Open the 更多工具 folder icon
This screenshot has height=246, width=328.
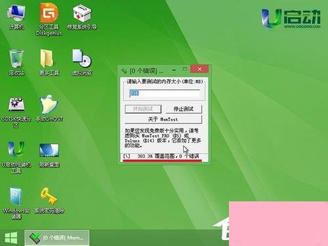(49, 62)
